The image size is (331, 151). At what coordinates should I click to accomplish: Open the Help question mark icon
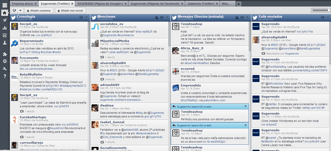click(4, 76)
